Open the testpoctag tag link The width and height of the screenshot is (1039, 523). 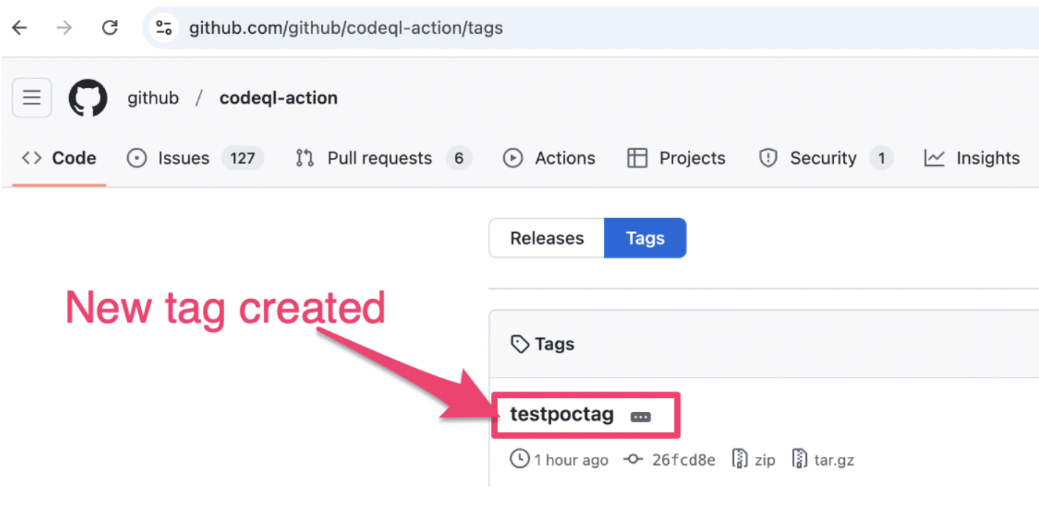coord(561,414)
